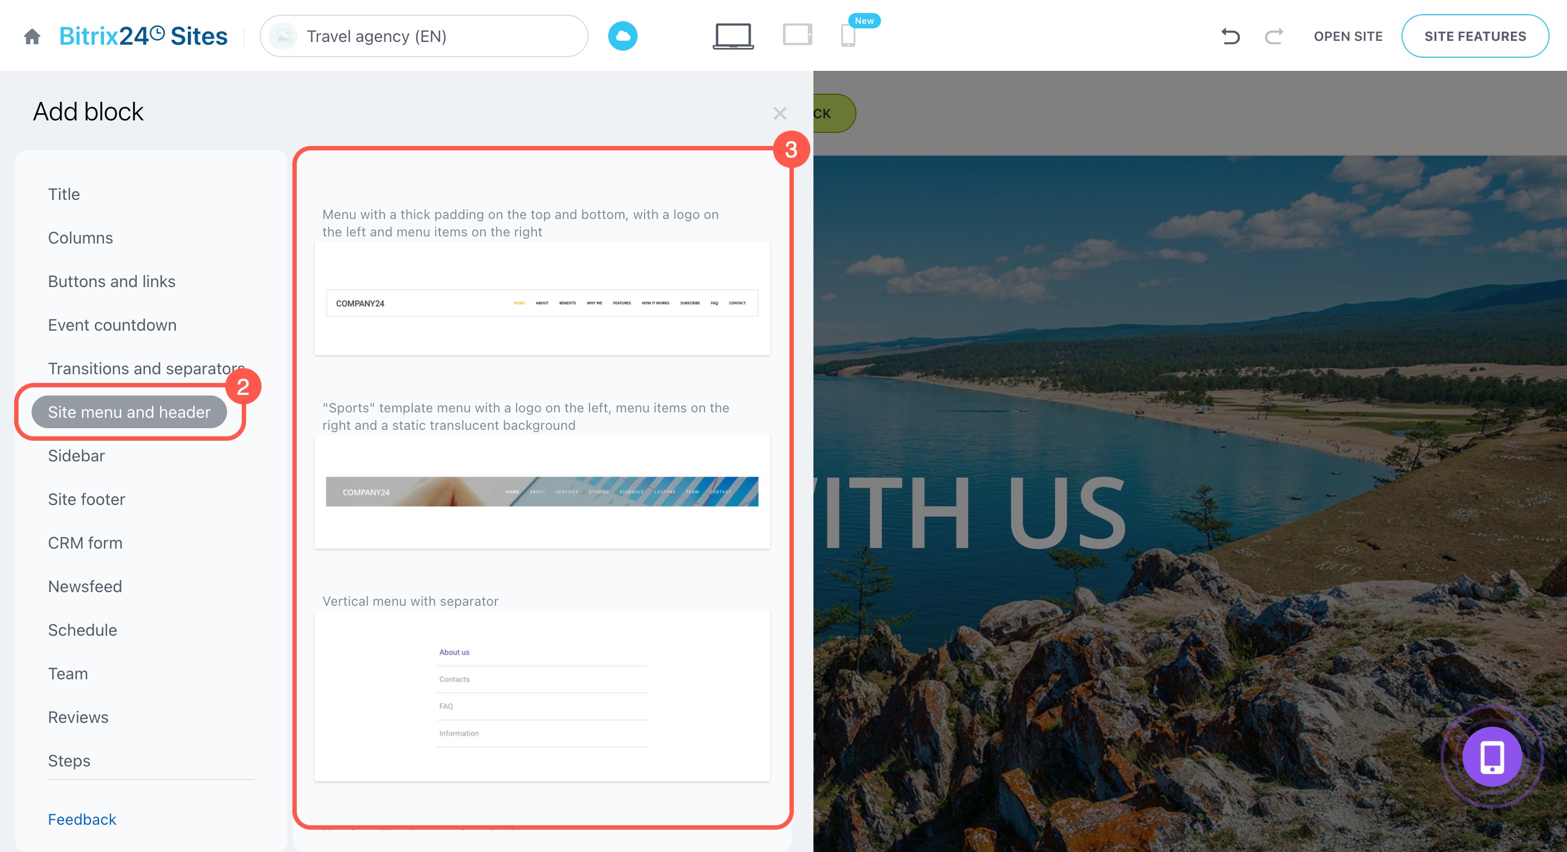Click the blue cloud publish icon
The height and width of the screenshot is (852, 1567).
click(x=622, y=36)
